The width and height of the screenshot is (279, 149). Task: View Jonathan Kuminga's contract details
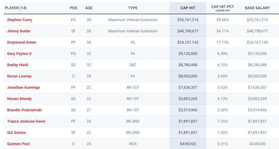(23, 87)
